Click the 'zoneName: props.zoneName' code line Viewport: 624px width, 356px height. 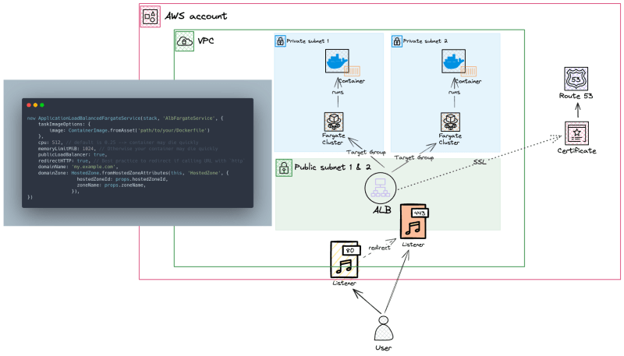[112, 185]
